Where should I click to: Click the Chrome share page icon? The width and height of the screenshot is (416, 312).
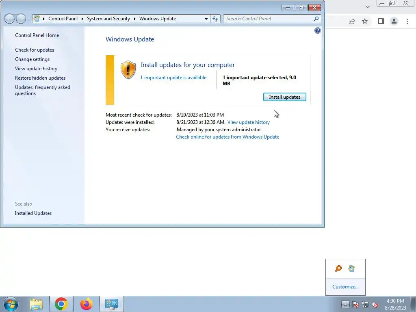[352, 21]
